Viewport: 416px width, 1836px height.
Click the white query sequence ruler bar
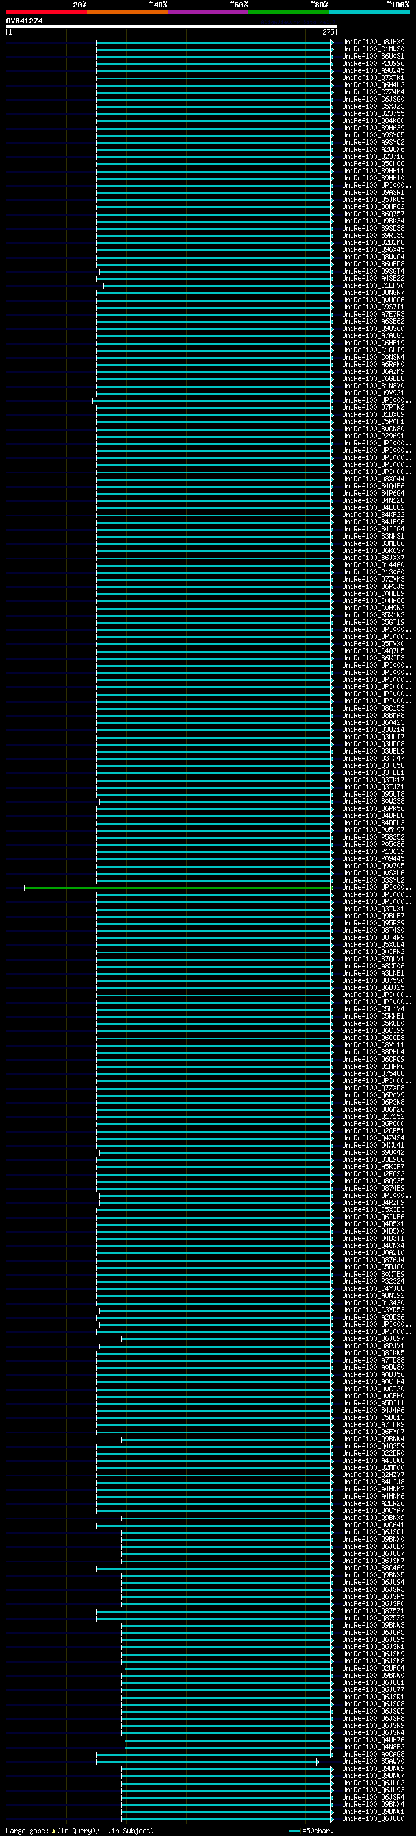tap(172, 26)
